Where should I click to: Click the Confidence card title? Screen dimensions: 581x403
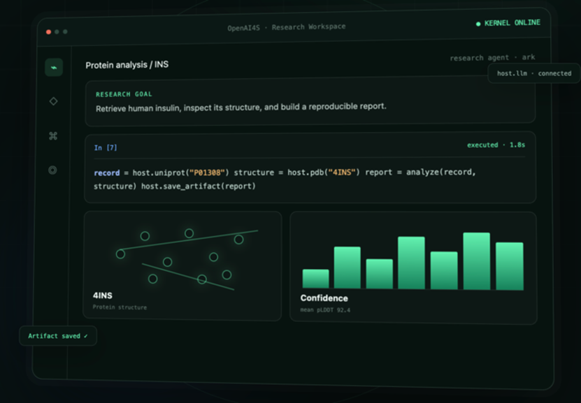324,298
